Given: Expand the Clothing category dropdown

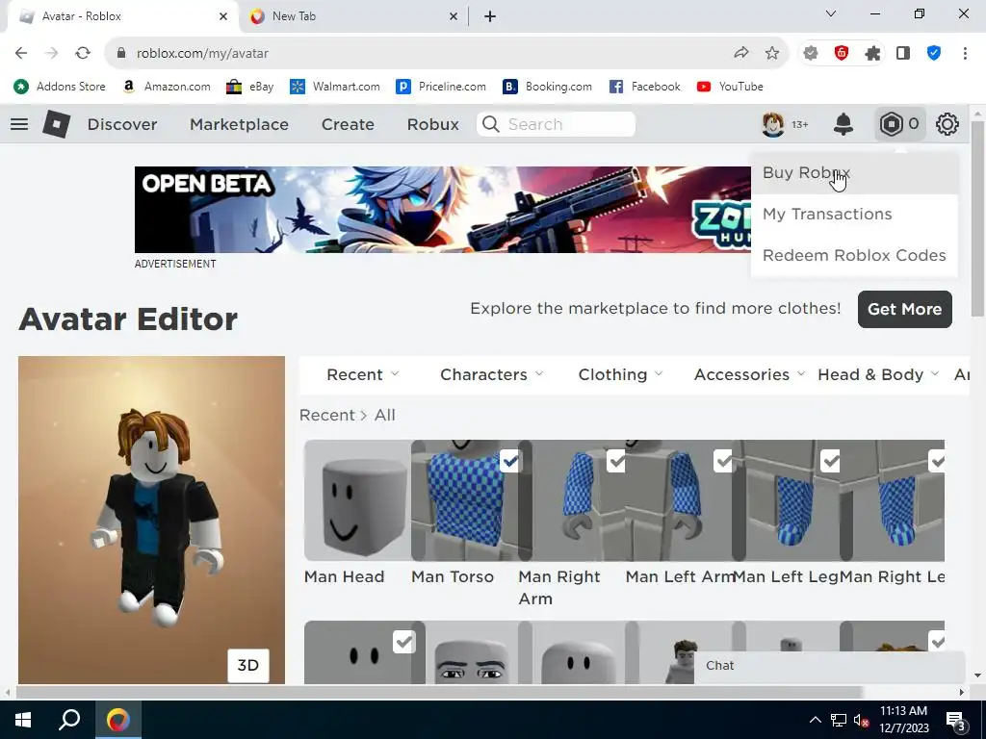Looking at the screenshot, I should point(621,374).
